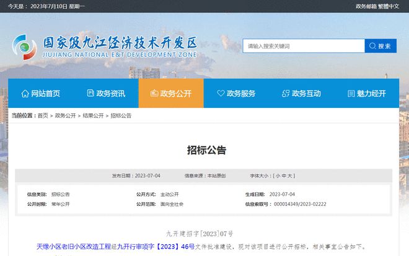Click 九开行审项字【2023】46号 link text
Viewport: 409px width, 256px height.
pyautogui.click(x=156, y=247)
